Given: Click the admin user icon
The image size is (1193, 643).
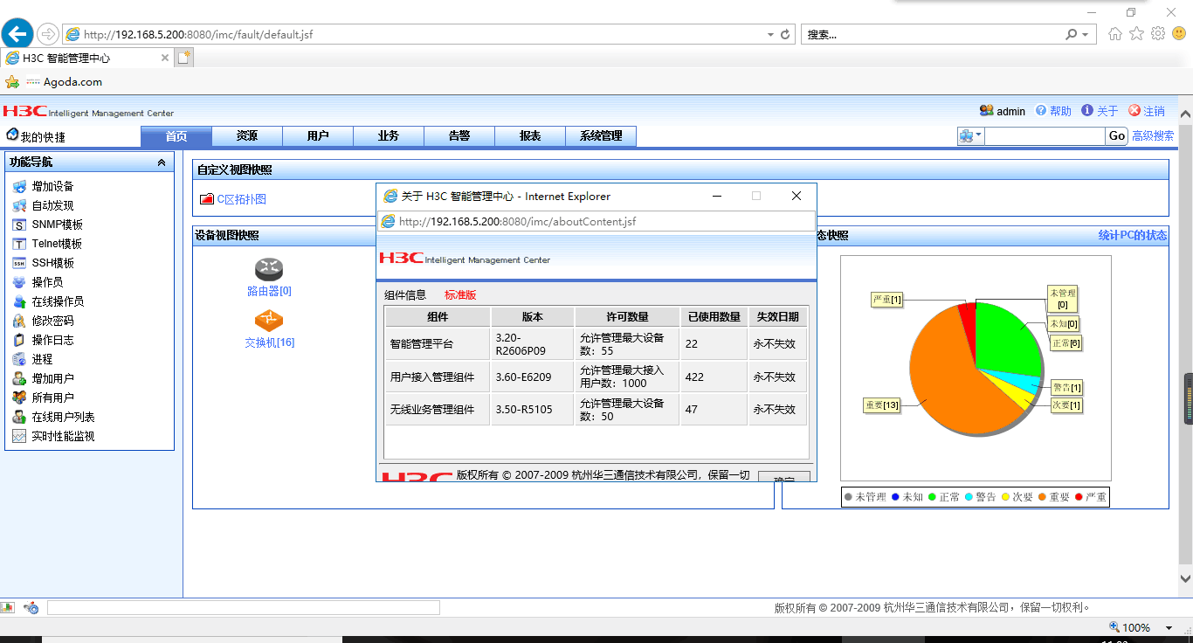Looking at the screenshot, I should click(987, 111).
